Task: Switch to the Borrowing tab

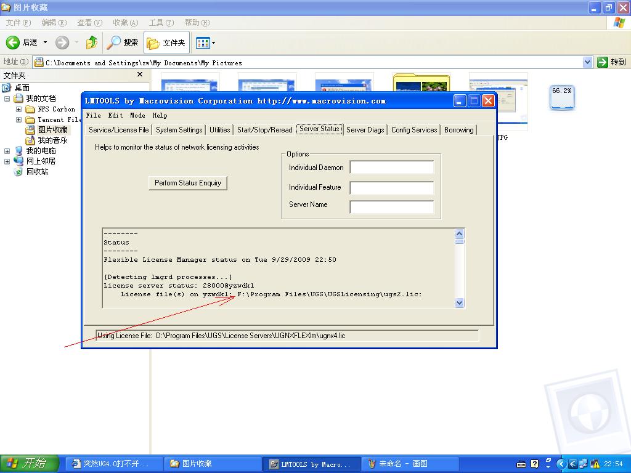Action: click(x=458, y=129)
